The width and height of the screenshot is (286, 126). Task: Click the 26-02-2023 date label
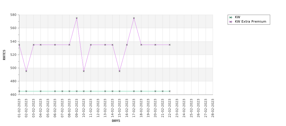[x=198, y=108]
